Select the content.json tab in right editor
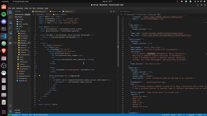Screen dimensions: 207x116 [126, 12]
